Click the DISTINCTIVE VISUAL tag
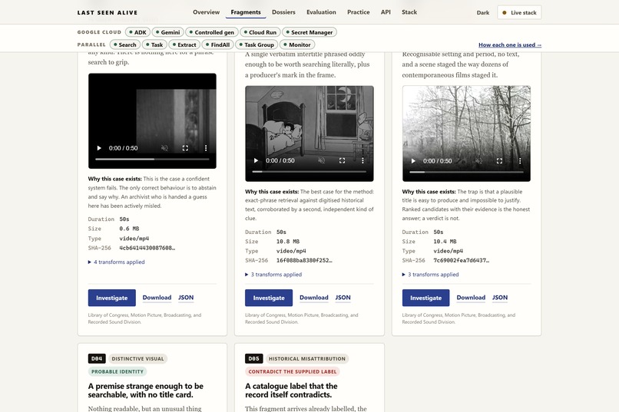 (x=137, y=359)
